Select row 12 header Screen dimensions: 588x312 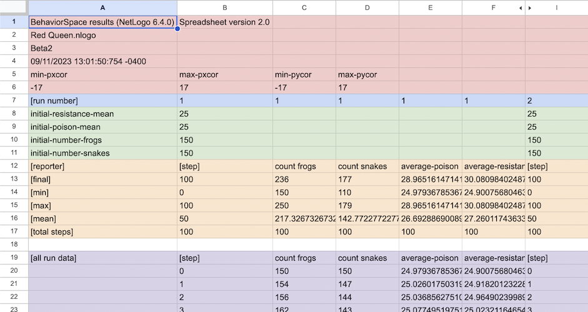[x=14, y=166]
